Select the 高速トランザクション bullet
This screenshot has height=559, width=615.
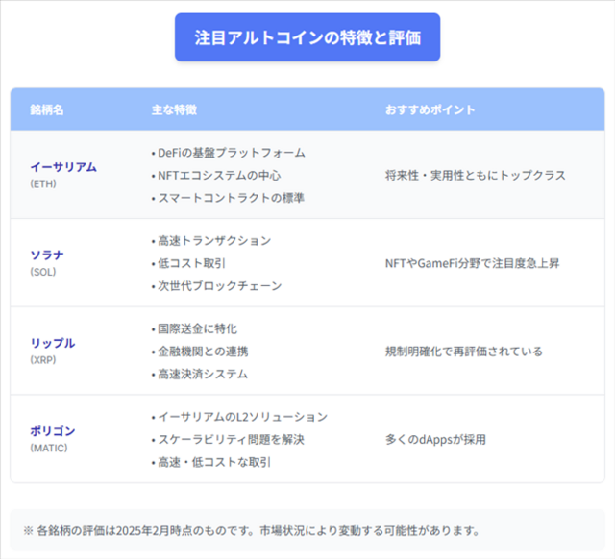(211, 241)
